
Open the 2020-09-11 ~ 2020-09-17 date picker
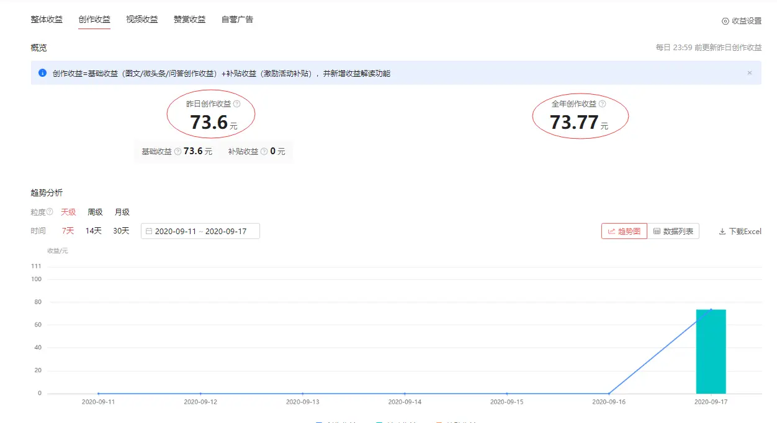200,230
